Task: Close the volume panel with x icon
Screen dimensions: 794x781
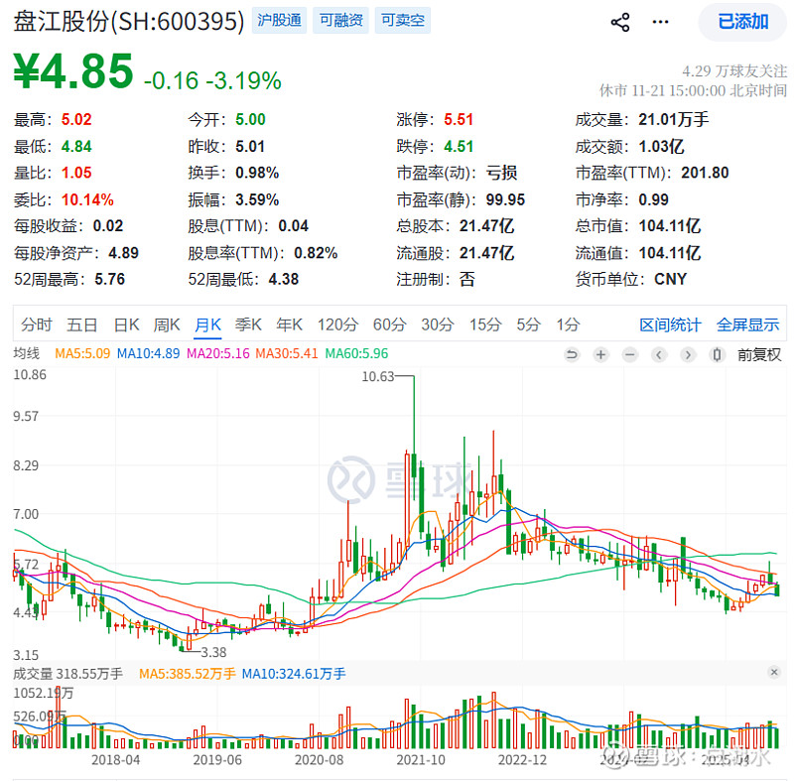Action: [x=774, y=672]
